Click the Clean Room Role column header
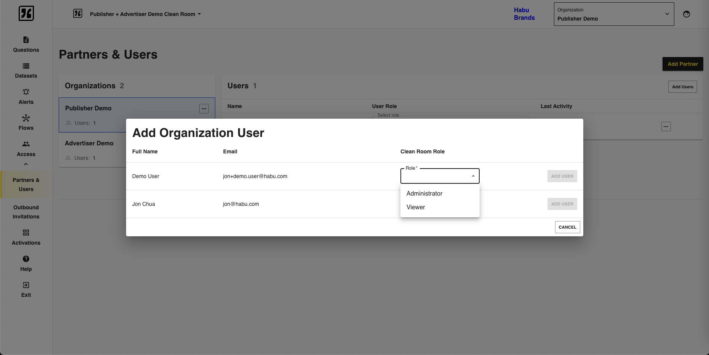This screenshot has width=709, height=355. tap(422, 151)
